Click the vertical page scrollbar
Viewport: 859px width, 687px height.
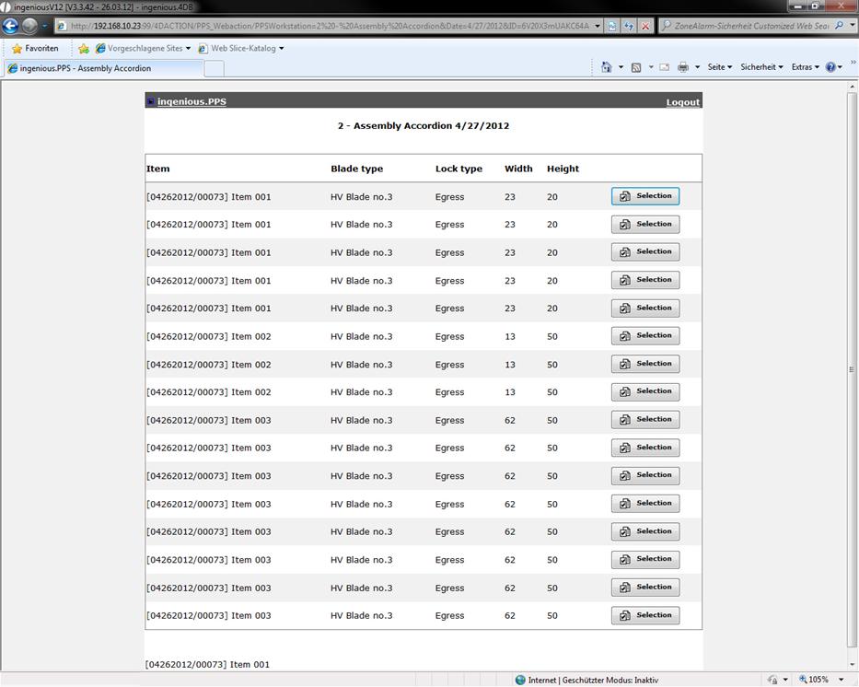pyautogui.click(x=852, y=368)
